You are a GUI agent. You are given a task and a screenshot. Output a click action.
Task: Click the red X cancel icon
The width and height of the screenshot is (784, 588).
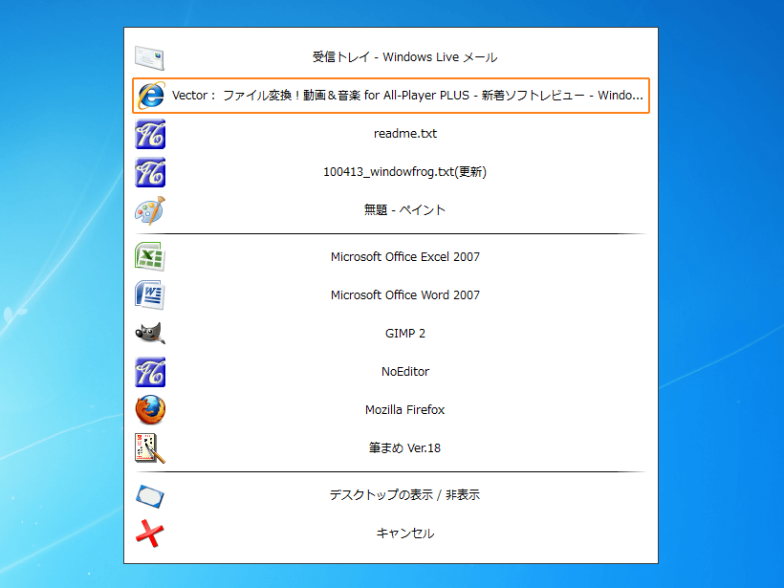pos(149,533)
